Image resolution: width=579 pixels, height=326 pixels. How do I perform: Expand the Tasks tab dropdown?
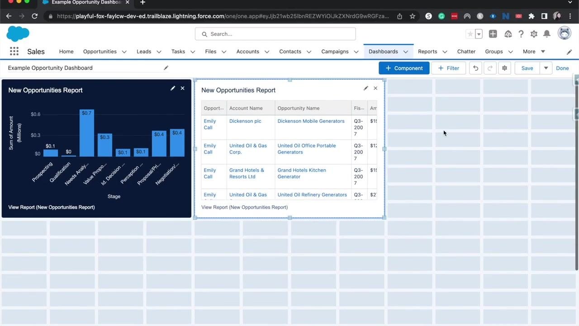[193, 52]
